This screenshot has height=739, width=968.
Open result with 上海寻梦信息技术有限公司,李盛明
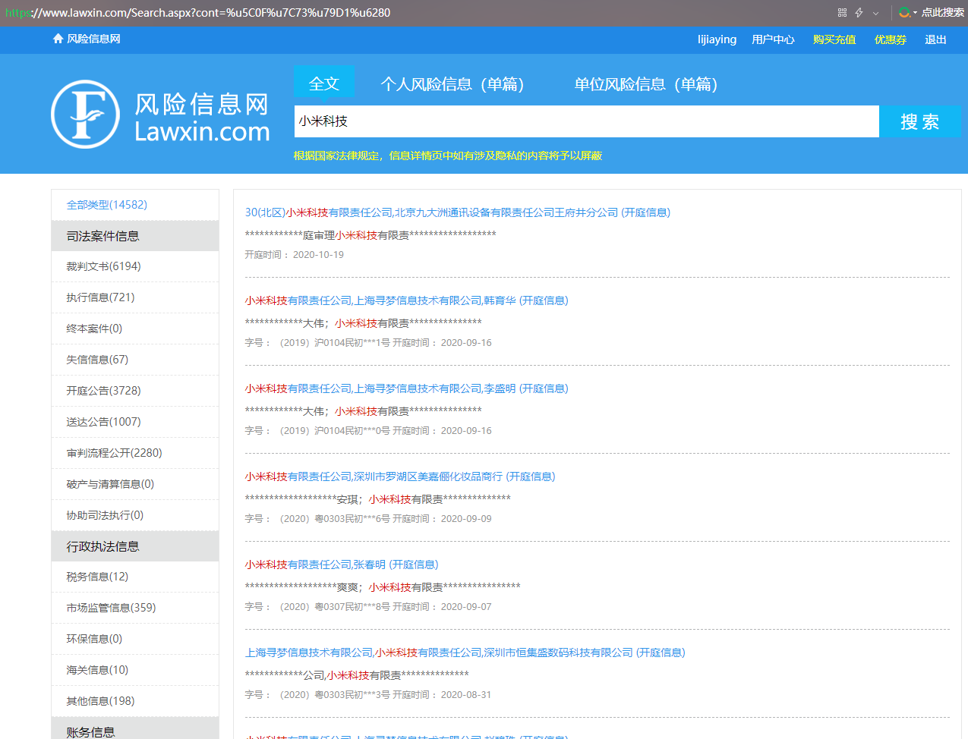[x=406, y=388]
